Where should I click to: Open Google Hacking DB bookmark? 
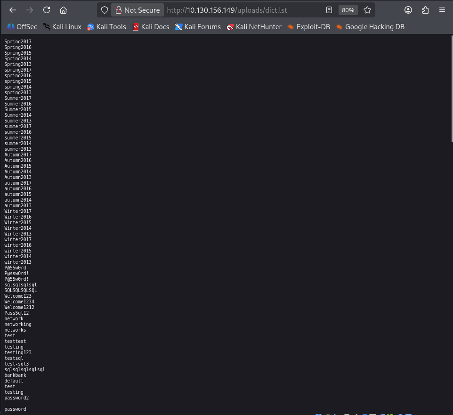(x=371, y=27)
